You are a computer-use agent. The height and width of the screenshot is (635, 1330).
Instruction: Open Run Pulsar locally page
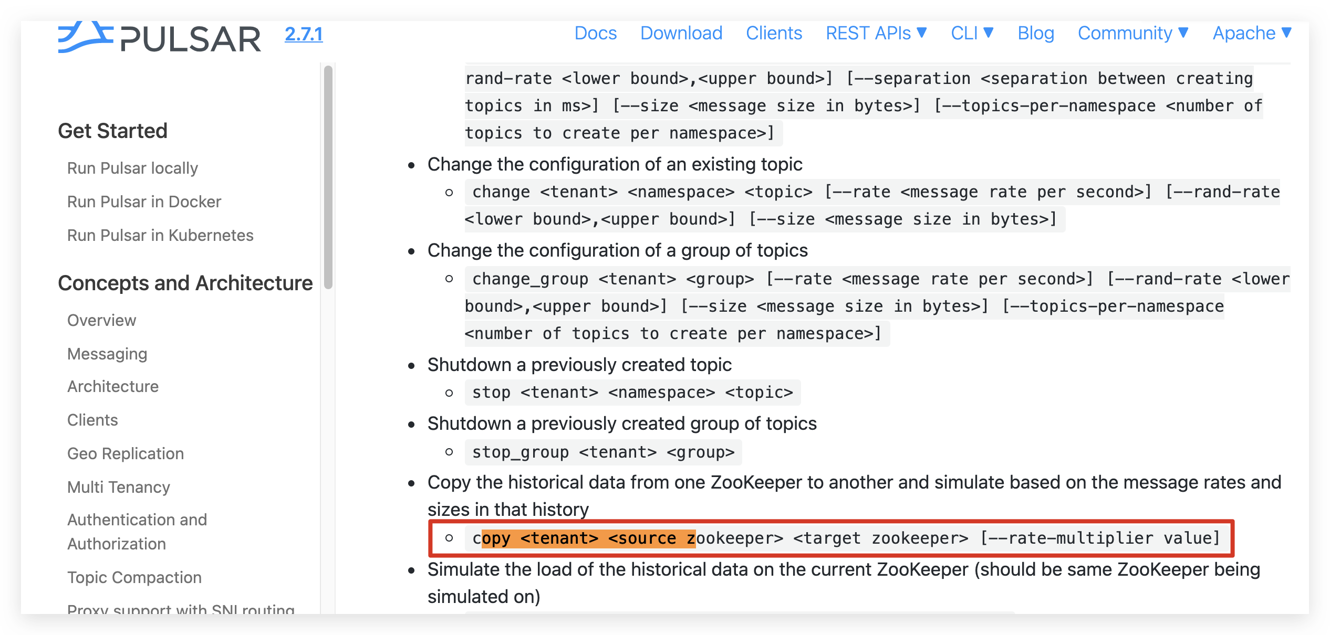click(132, 168)
